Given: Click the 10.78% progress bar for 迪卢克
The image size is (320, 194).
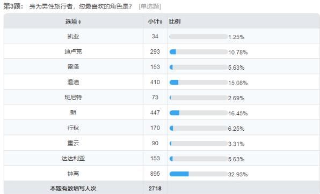Looking at the screenshot, I should pyautogui.click(x=199, y=52).
